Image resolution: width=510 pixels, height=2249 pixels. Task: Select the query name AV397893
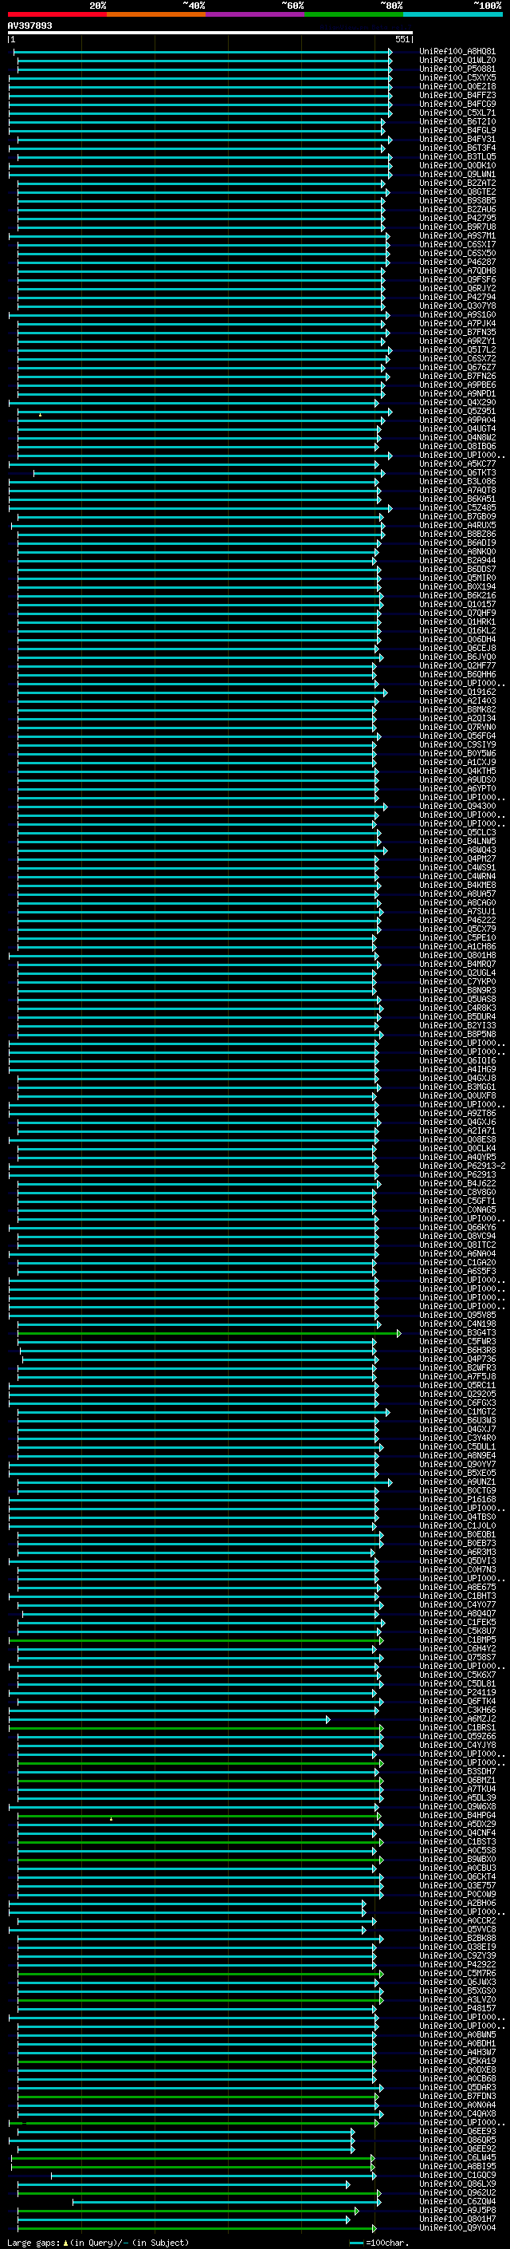click(29, 26)
